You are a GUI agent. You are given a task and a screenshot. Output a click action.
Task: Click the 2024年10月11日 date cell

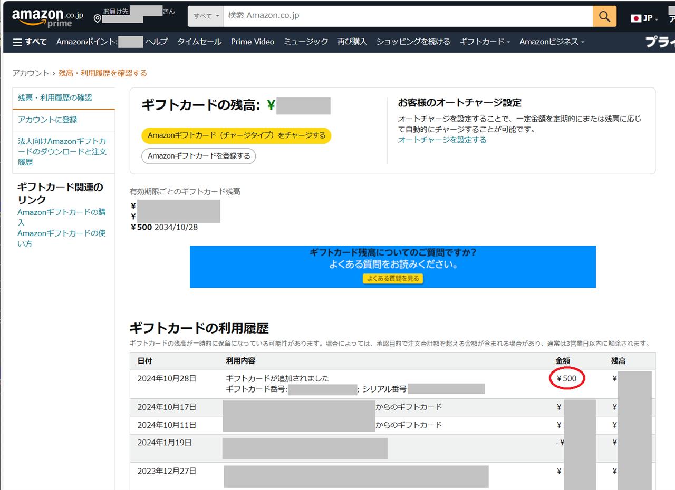tap(167, 425)
